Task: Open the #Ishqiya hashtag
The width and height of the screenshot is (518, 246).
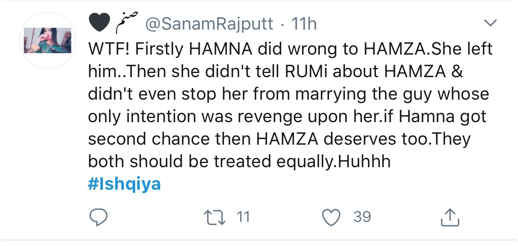Action: pyautogui.click(x=124, y=184)
